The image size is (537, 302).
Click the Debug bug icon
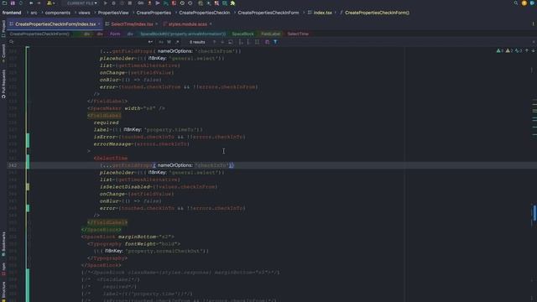click(114, 3)
